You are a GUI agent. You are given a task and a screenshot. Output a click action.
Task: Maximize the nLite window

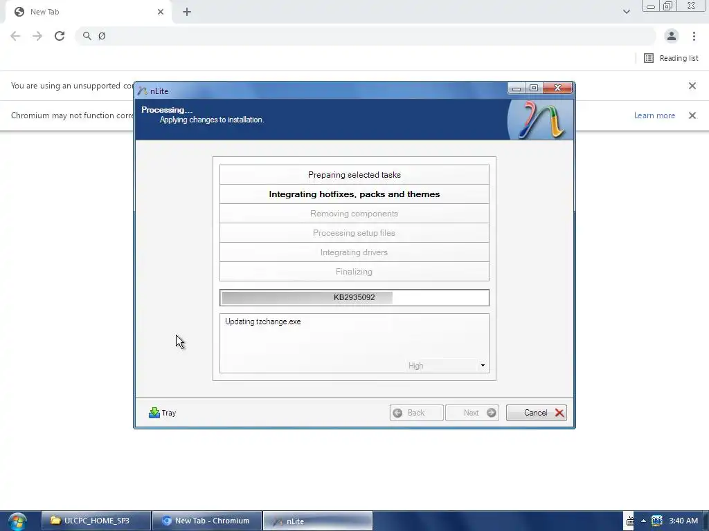(x=534, y=88)
